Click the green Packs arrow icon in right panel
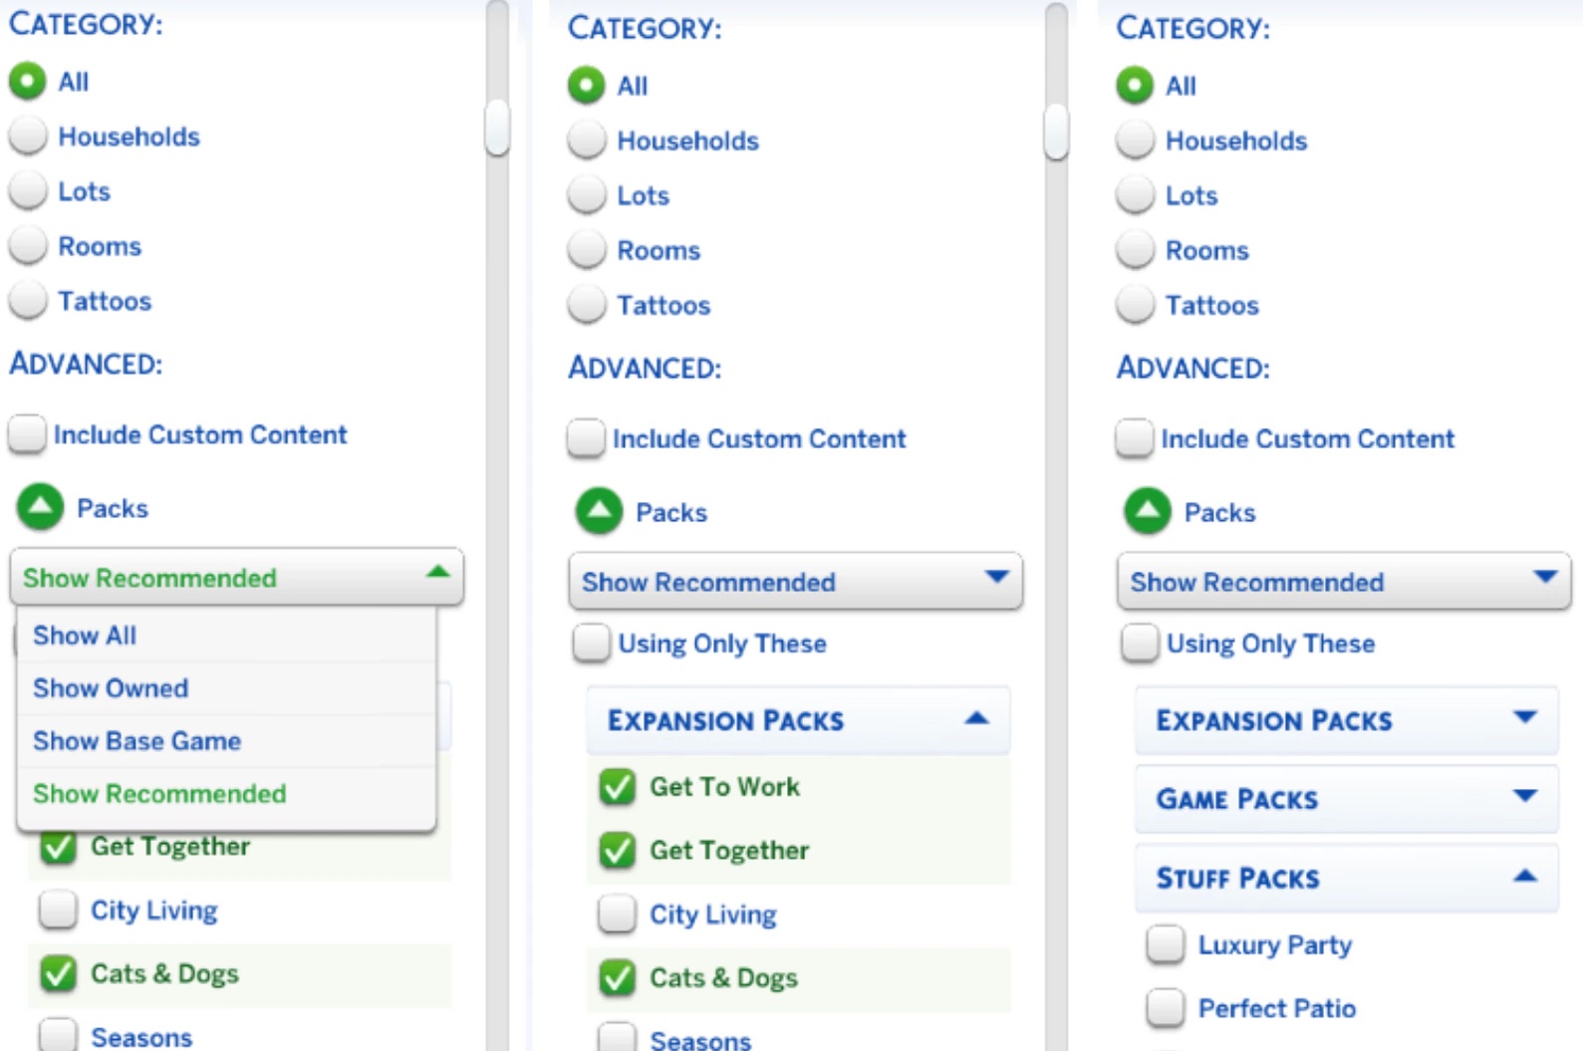This screenshot has height=1051, width=1583. pyautogui.click(x=1148, y=511)
